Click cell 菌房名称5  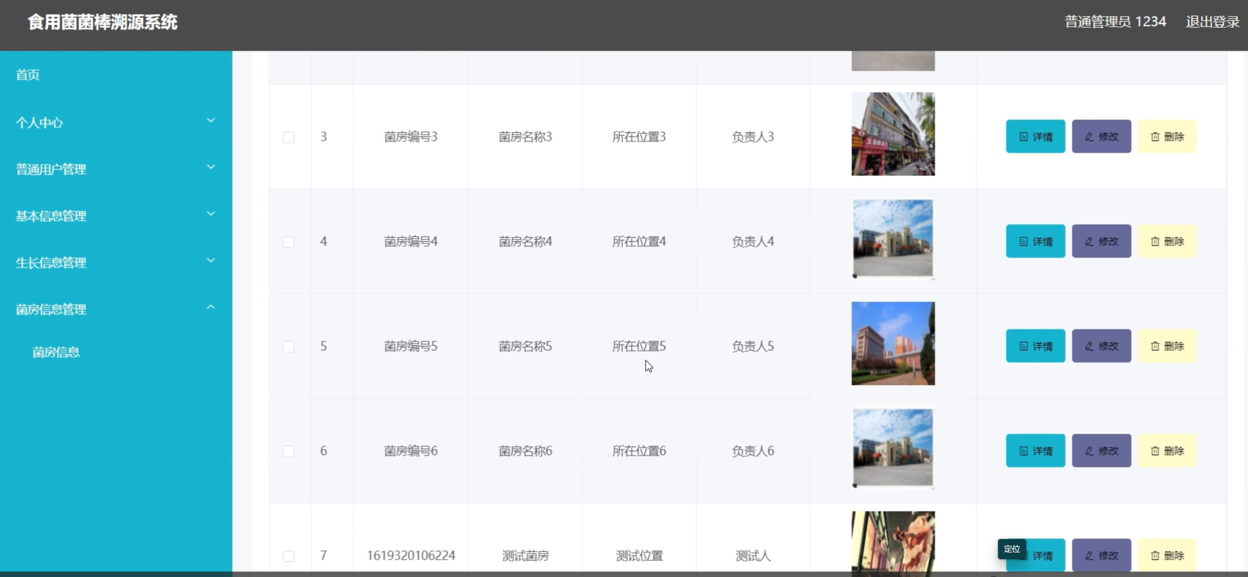[525, 347]
